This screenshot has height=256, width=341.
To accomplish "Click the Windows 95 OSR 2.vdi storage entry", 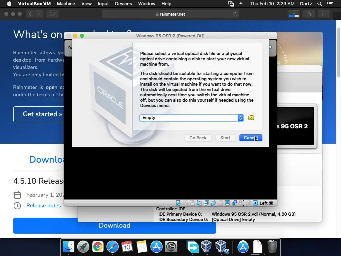I will 253,214.
